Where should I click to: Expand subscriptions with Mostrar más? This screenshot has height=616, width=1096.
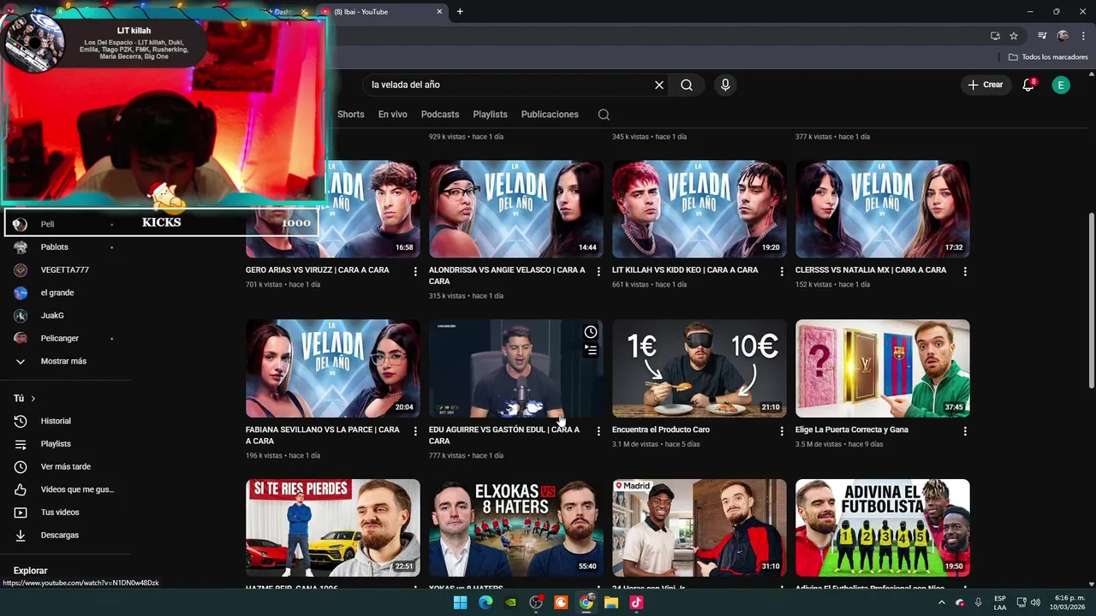(65, 361)
